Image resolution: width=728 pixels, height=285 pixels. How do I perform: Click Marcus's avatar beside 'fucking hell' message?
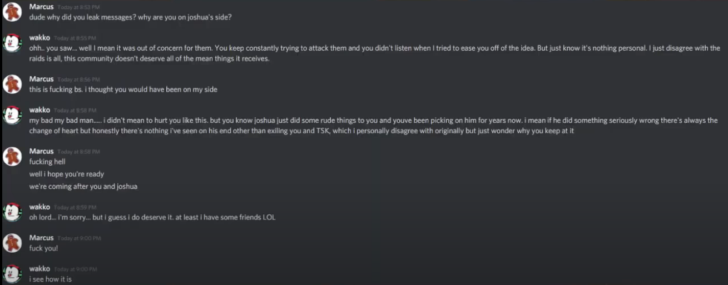click(x=12, y=156)
